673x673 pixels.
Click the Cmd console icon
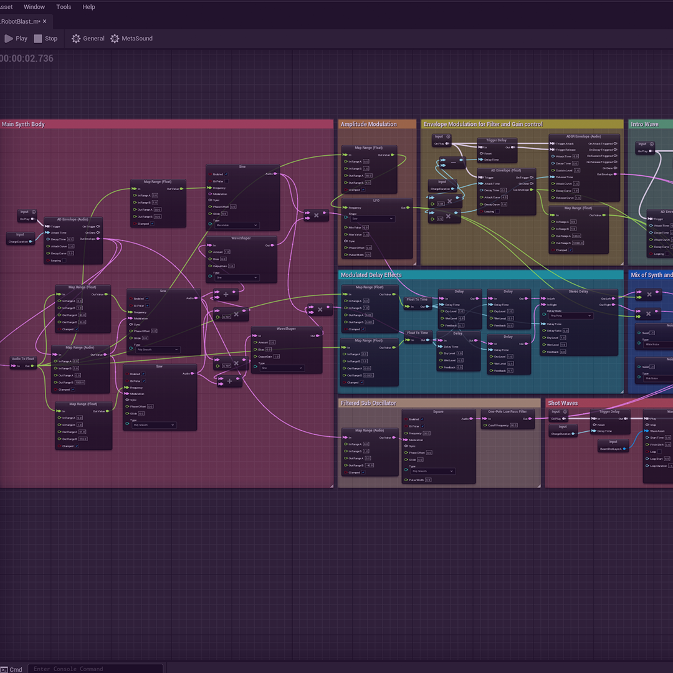4,669
